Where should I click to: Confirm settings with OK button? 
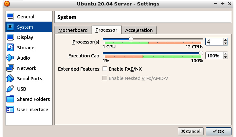(218, 132)
